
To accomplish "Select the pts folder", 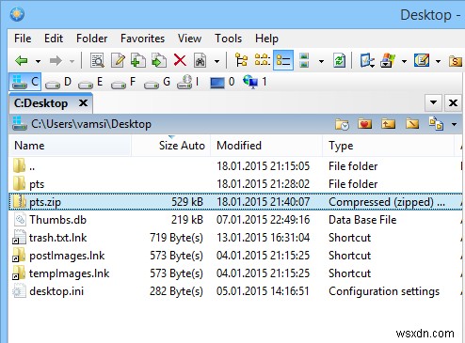I will (235, 184).
